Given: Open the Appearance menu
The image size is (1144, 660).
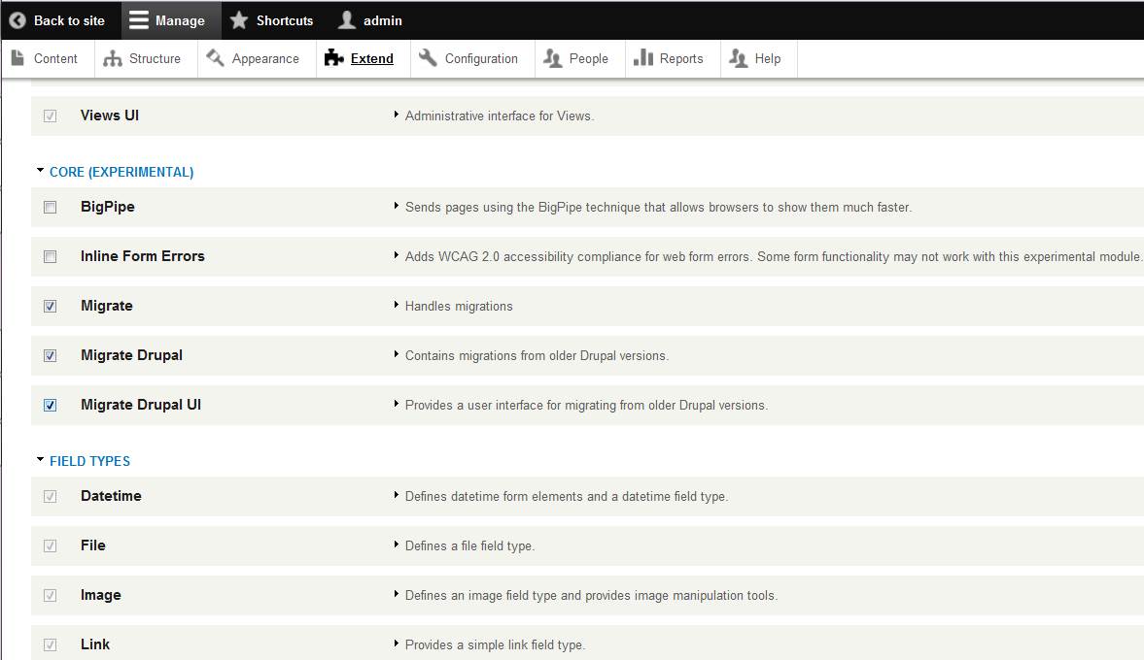Looking at the screenshot, I should click(x=257, y=58).
